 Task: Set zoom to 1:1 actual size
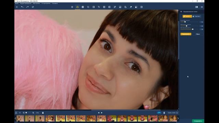point(20,113)
